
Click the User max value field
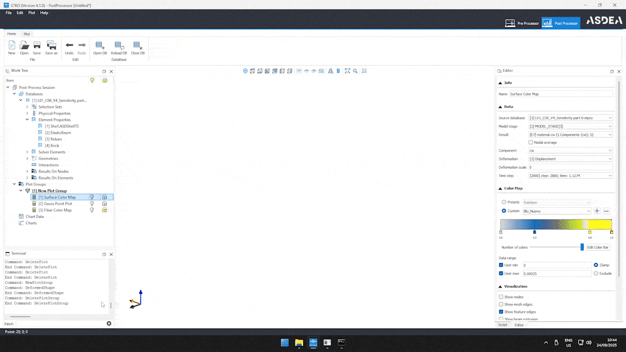pyautogui.click(x=557, y=273)
